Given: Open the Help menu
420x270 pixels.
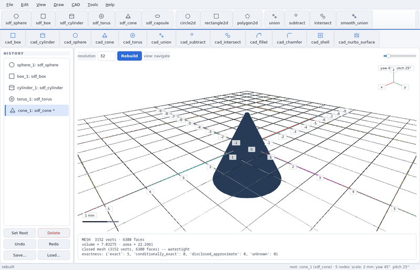Looking at the screenshot, I should coord(110,5).
